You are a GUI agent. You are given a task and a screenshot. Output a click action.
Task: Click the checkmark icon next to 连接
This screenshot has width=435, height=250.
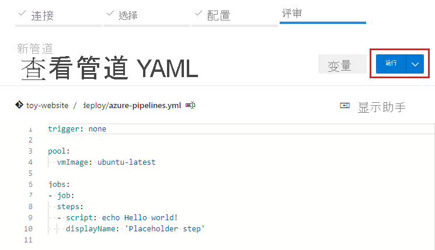[22, 13]
